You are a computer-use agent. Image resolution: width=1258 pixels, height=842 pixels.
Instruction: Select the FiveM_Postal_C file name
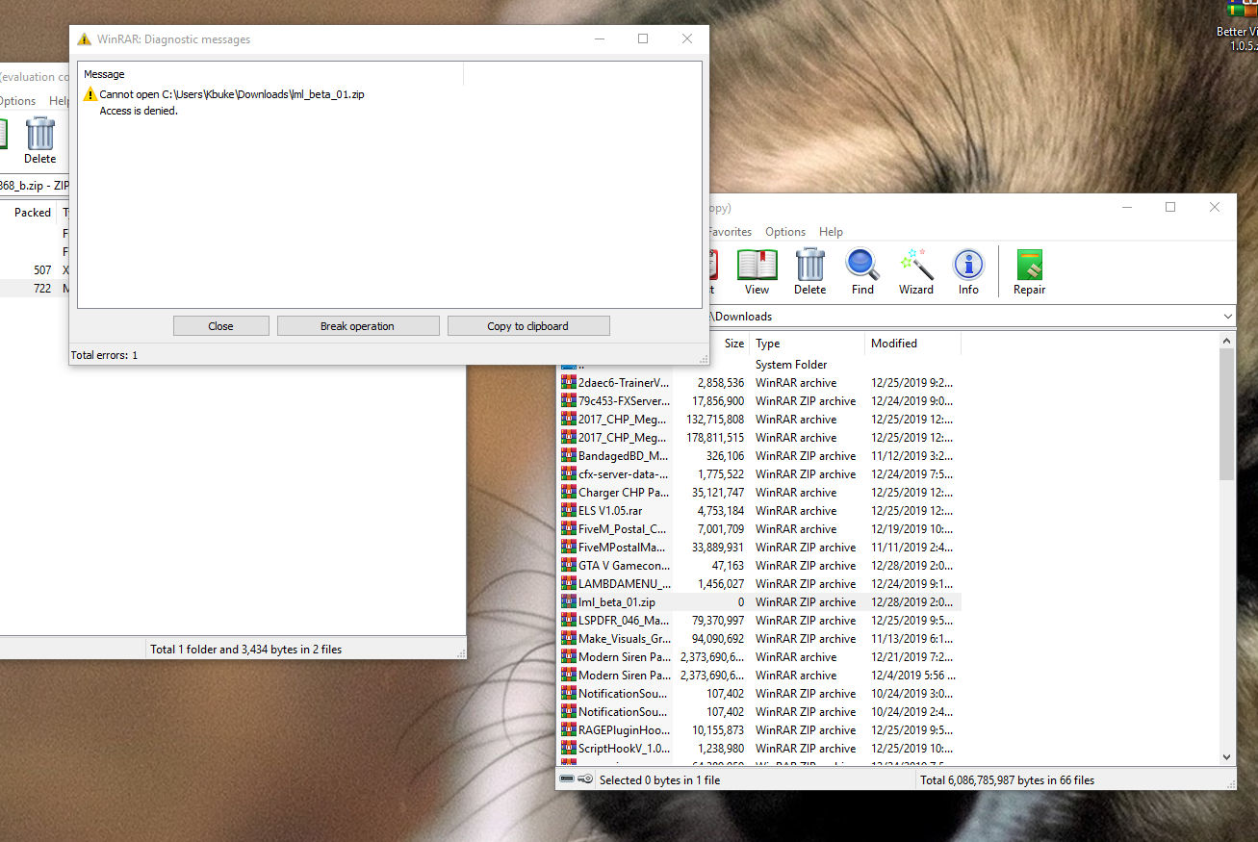click(623, 529)
